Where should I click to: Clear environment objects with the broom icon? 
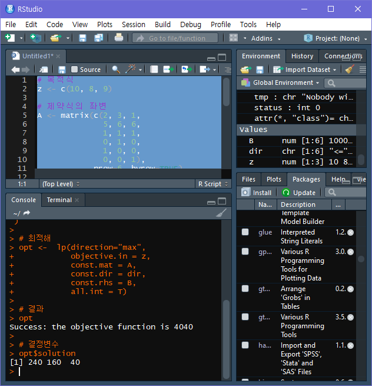click(x=349, y=70)
